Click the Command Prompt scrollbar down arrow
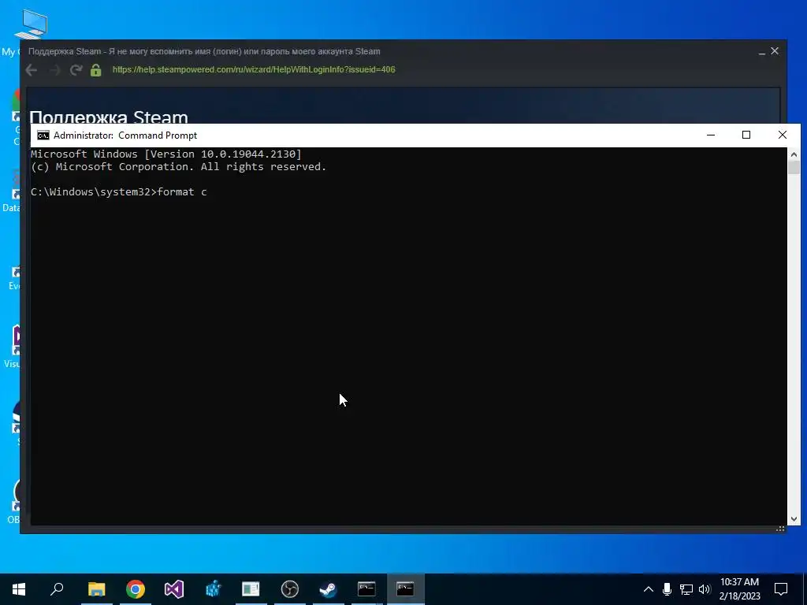Viewport: 807px width, 605px height. coord(794,519)
